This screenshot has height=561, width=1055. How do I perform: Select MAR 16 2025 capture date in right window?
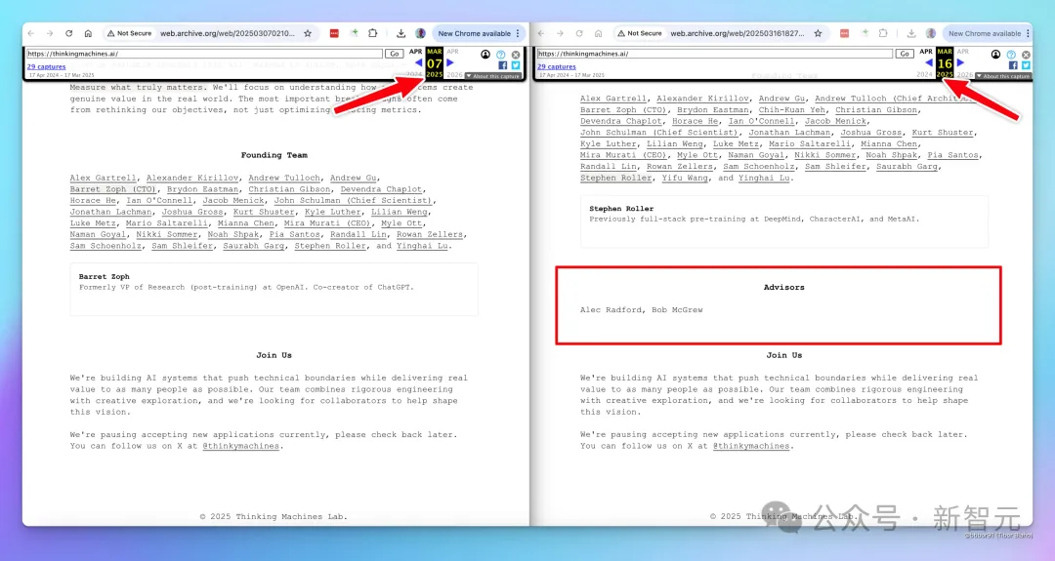(945, 63)
